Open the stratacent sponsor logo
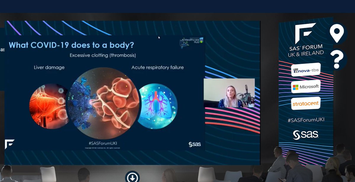355x182 pixels. [x=306, y=104]
